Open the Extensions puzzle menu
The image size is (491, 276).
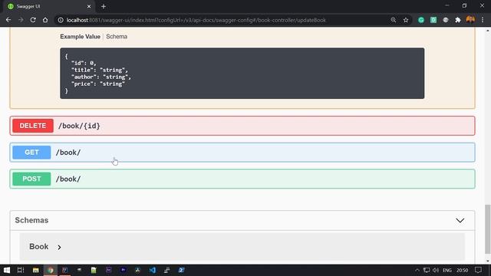point(458,20)
